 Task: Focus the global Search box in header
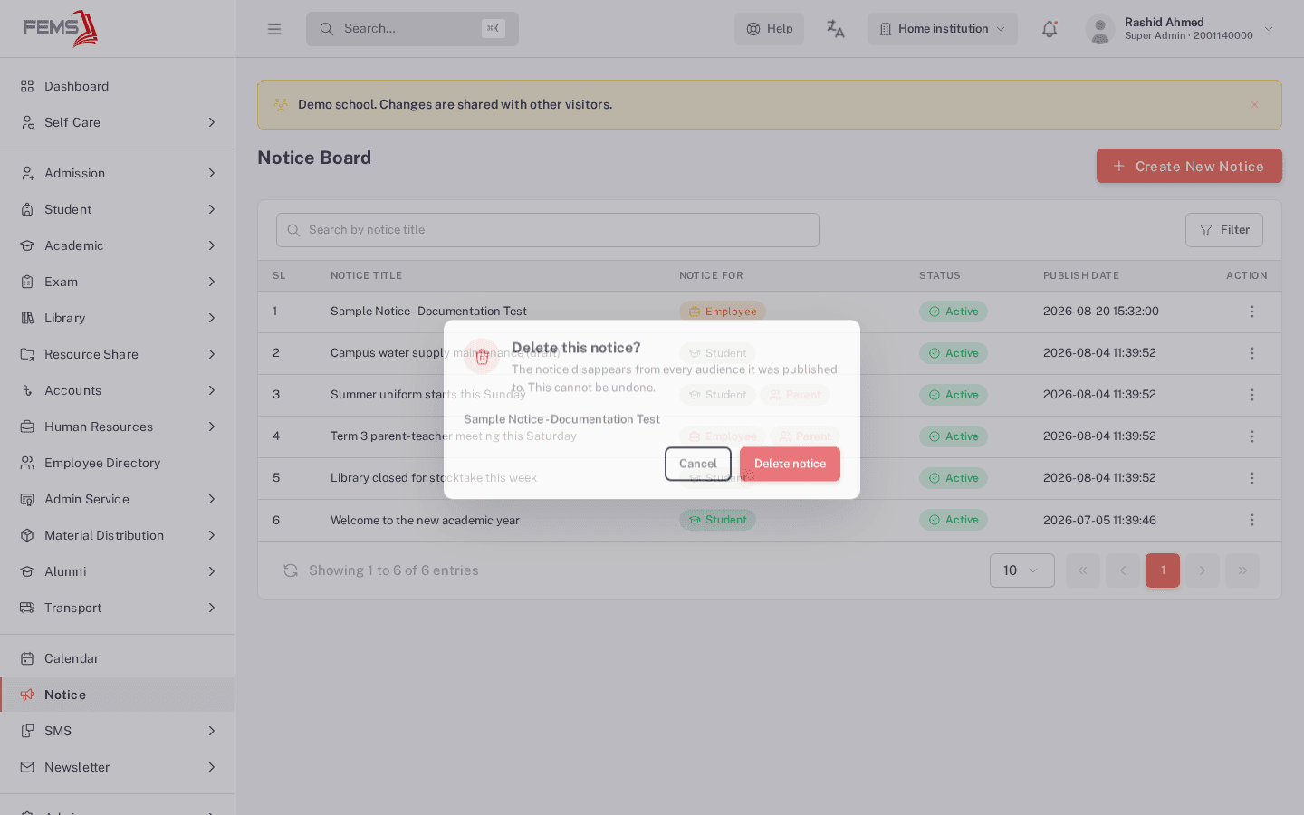[412, 29]
